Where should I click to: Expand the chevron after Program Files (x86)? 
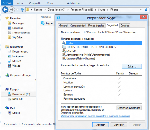(x=96, y=10)
